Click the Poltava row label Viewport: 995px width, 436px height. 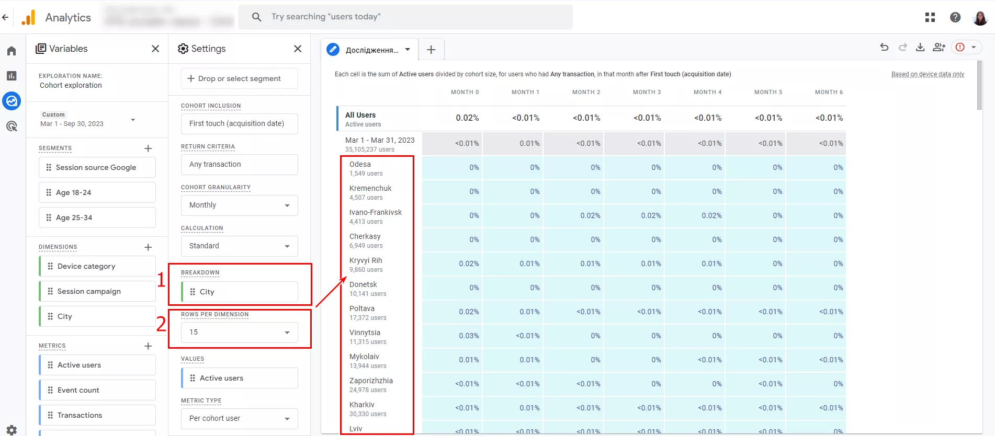click(362, 308)
